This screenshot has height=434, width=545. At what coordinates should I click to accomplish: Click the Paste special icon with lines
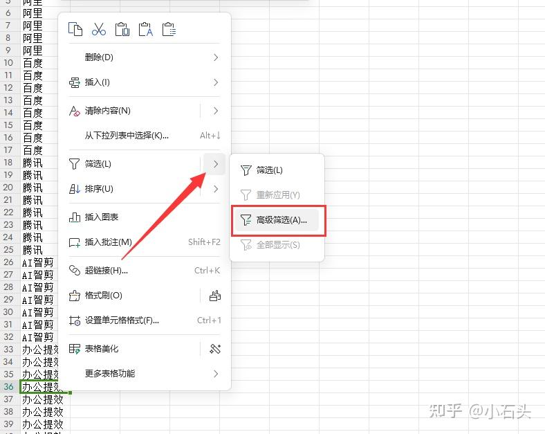(169, 29)
